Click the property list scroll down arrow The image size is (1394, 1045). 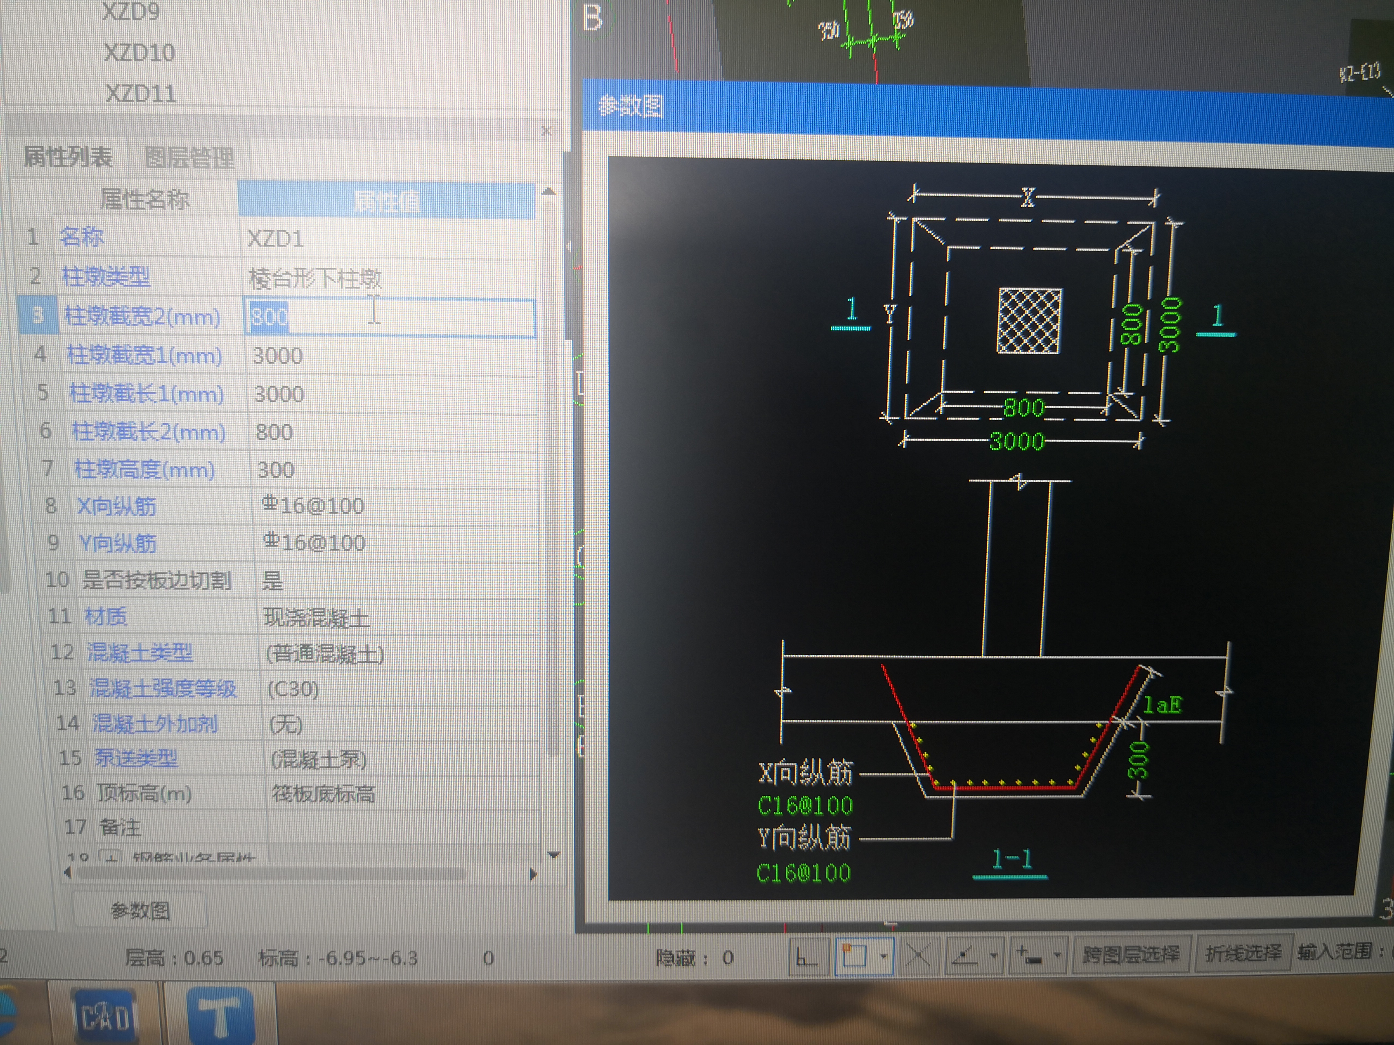click(554, 855)
